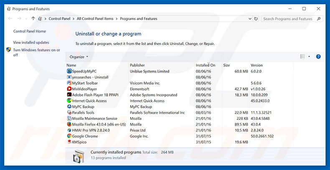Click the Forward navigation arrow
The width and height of the screenshot is (330, 170).
pyautogui.click(x=19, y=18)
